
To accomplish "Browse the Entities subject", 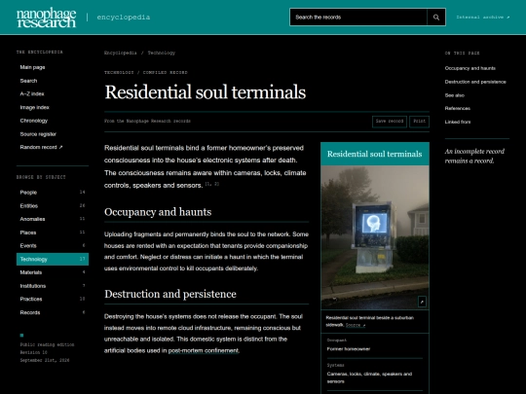I will tap(53, 205).
